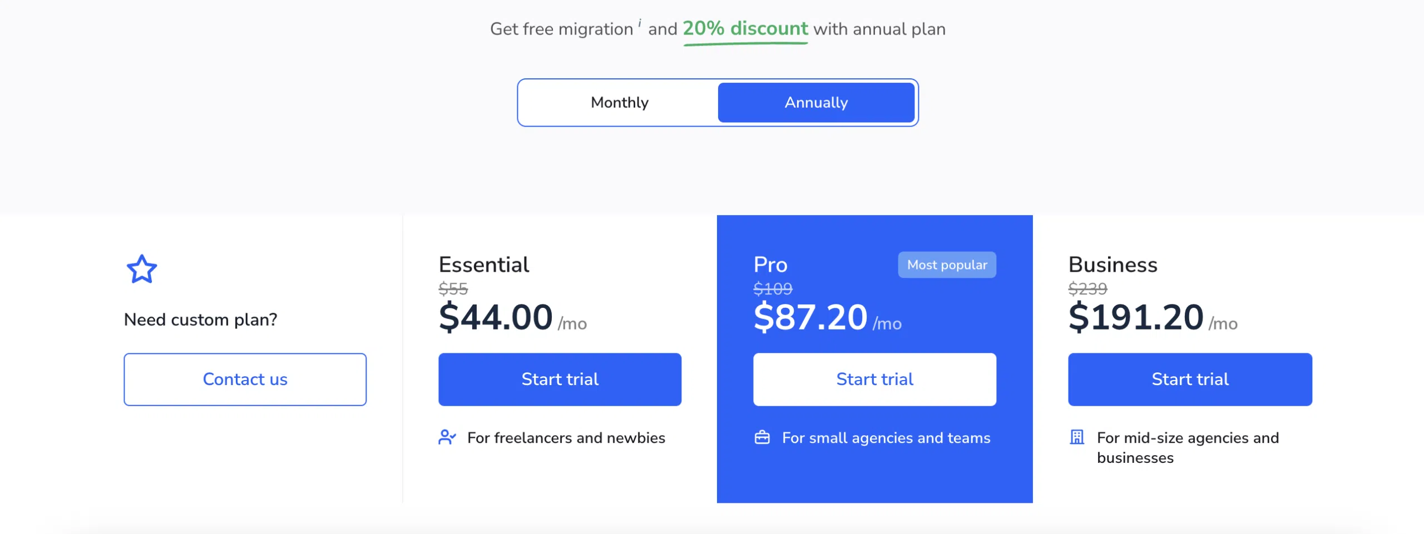The height and width of the screenshot is (534, 1424).
Task: Select the Pro plan heading
Action: pyautogui.click(x=770, y=265)
